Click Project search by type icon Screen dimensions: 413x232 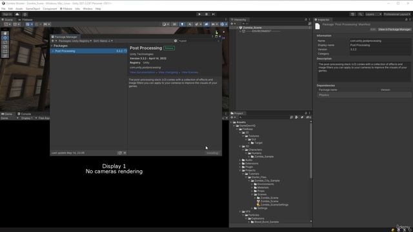(297, 117)
